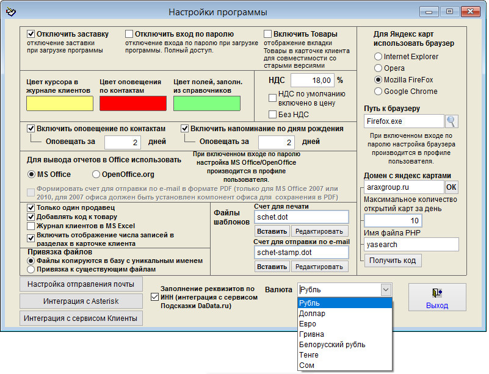Open Настройка отправления почты
489x374 pixels.
pos(81,284)
